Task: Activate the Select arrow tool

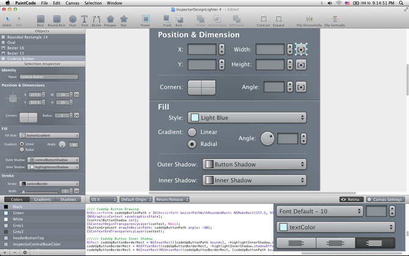Action: (x=7, y=21)
